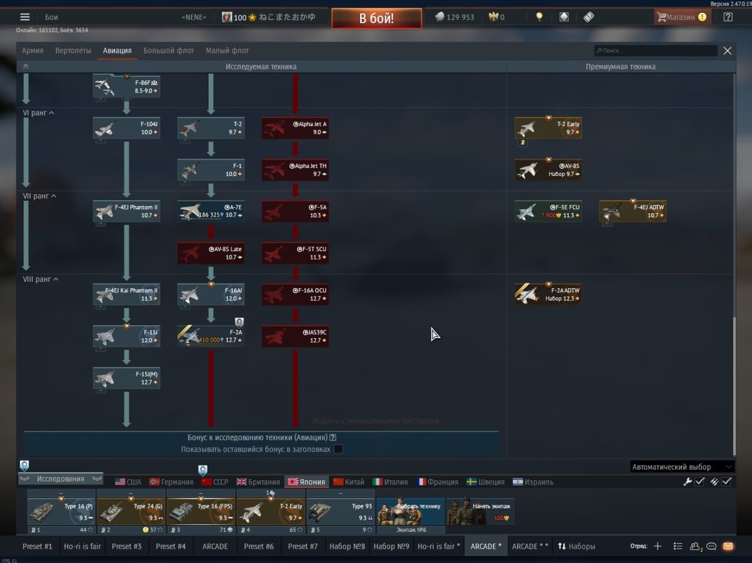The image size is (752, 563).
Task: Select the premium F-5E FCU card
Action: pos(548,211)
